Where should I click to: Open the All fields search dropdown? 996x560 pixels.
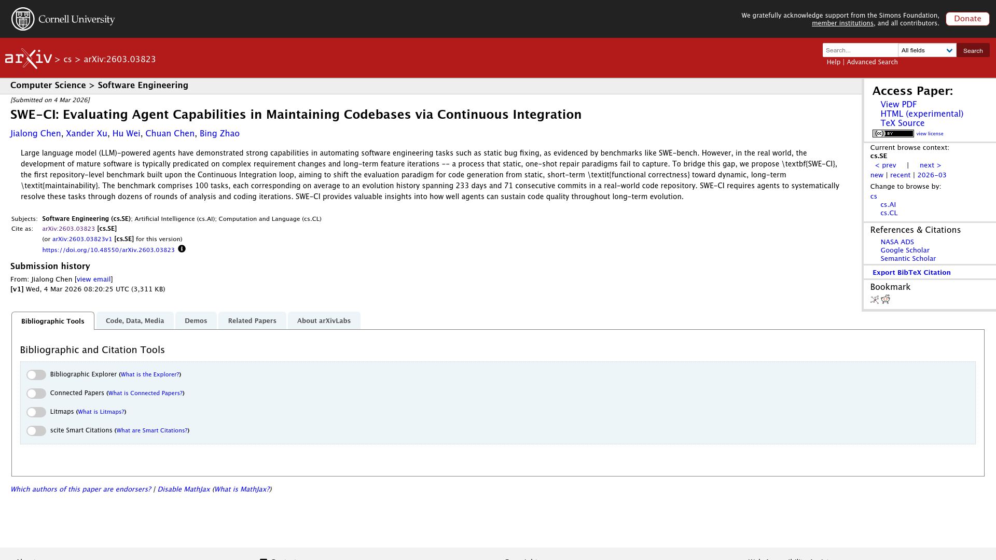pyautogui.click(x=927, y=50)
